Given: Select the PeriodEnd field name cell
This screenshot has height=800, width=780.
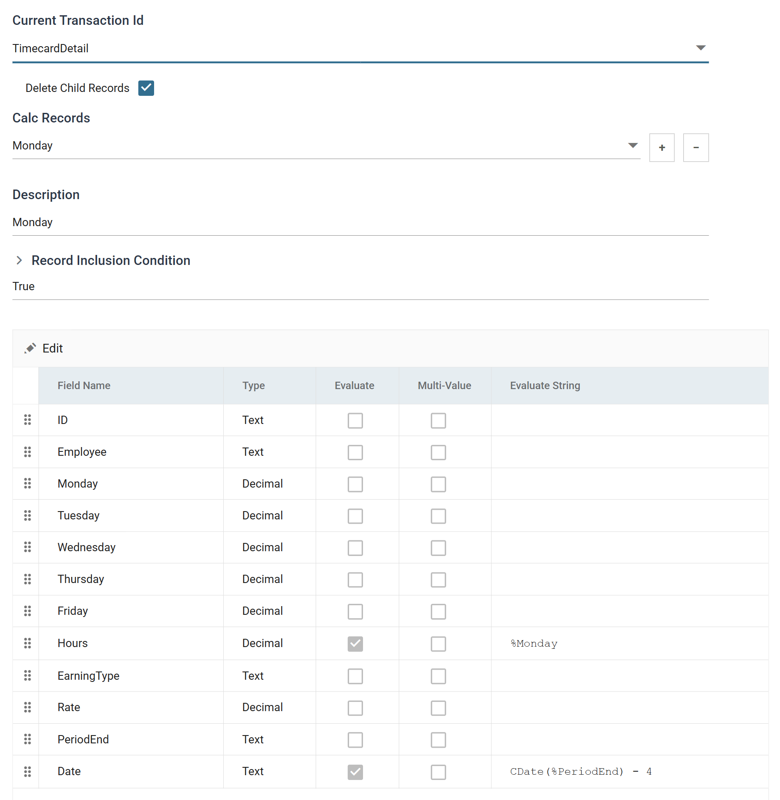Looking at the screenshot, I should (x=131, y=739).
